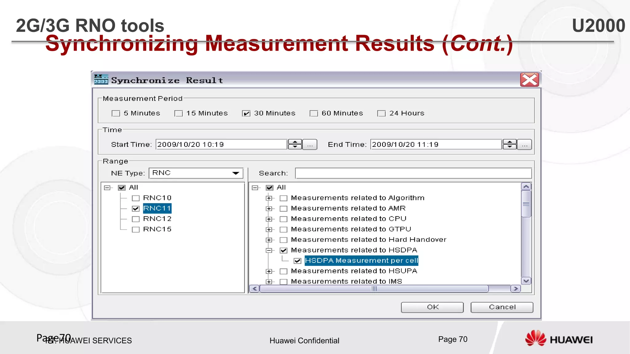Expand Measurements related to Hard Handover
The height and width of the screenshot is (354, 630).
click(x=269, y=240)
